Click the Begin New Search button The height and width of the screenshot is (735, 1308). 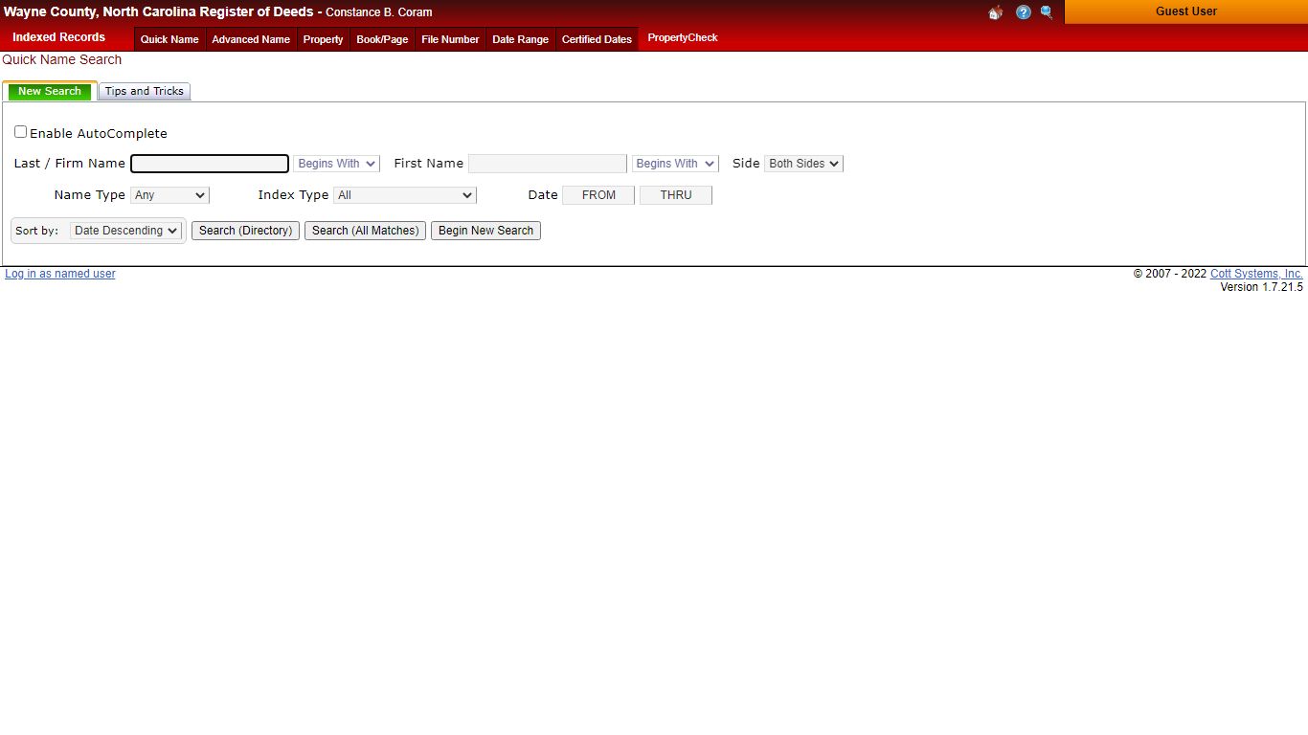click(x=485, y=231)
